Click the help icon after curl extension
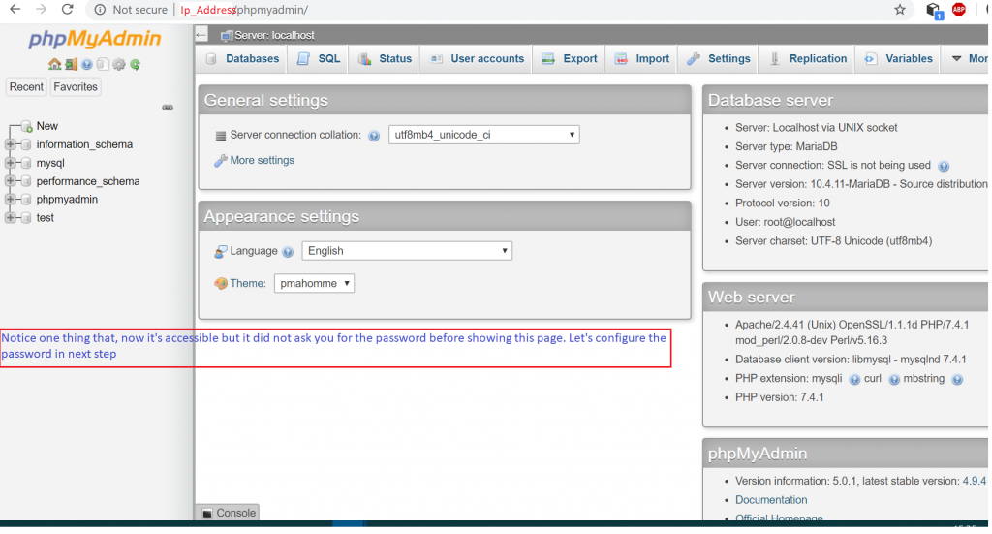Screen dimensions: 992x534 pyautogui.click(x=894, y=380)
